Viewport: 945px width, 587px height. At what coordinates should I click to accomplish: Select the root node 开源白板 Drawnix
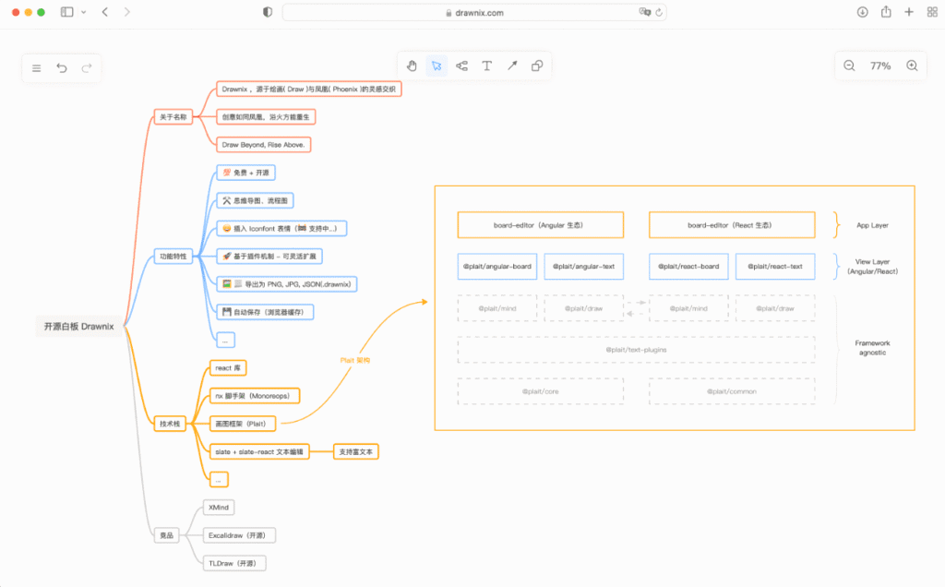[78, 326]
